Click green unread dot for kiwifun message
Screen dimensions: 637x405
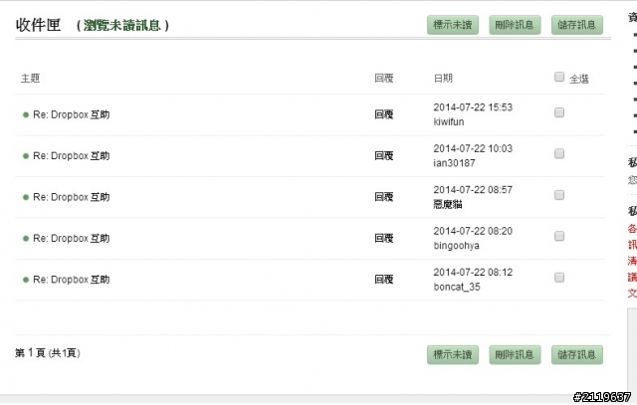point(26,115)
